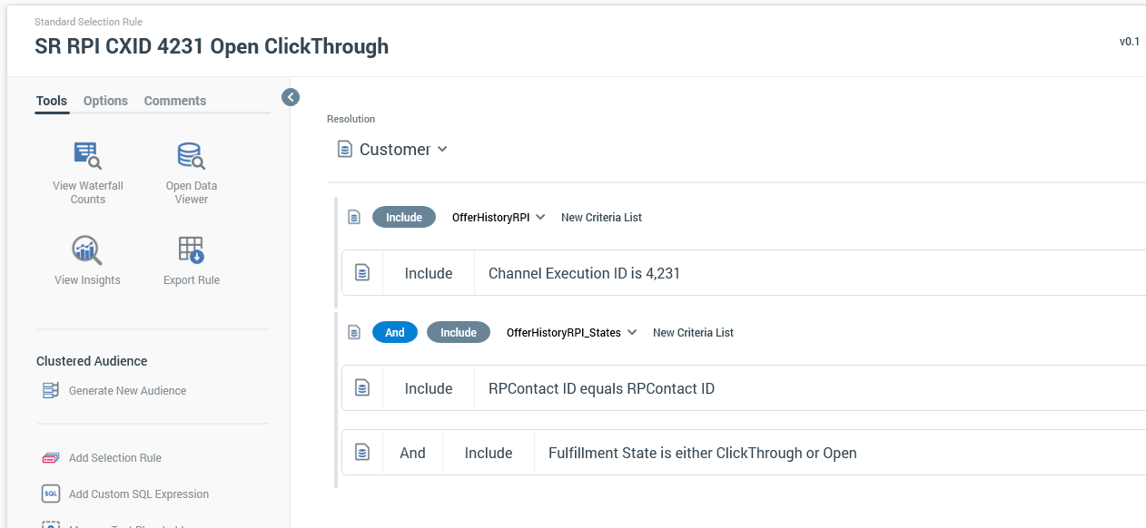Open the View Insights tool
This screenshot has height=528, width=1146.
[x=87, y=249]
